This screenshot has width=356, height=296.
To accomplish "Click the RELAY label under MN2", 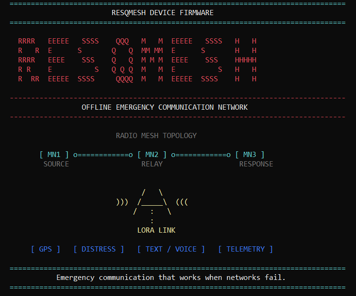I will 152,164.
